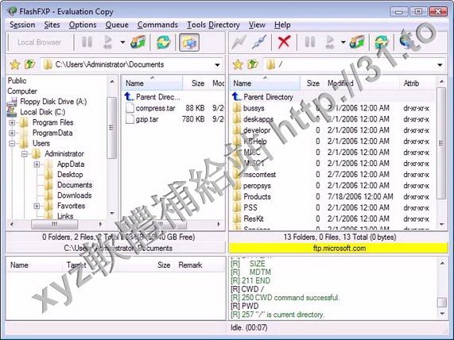Select Floppy Disk Drive (A:) in tree

(53, 102)
